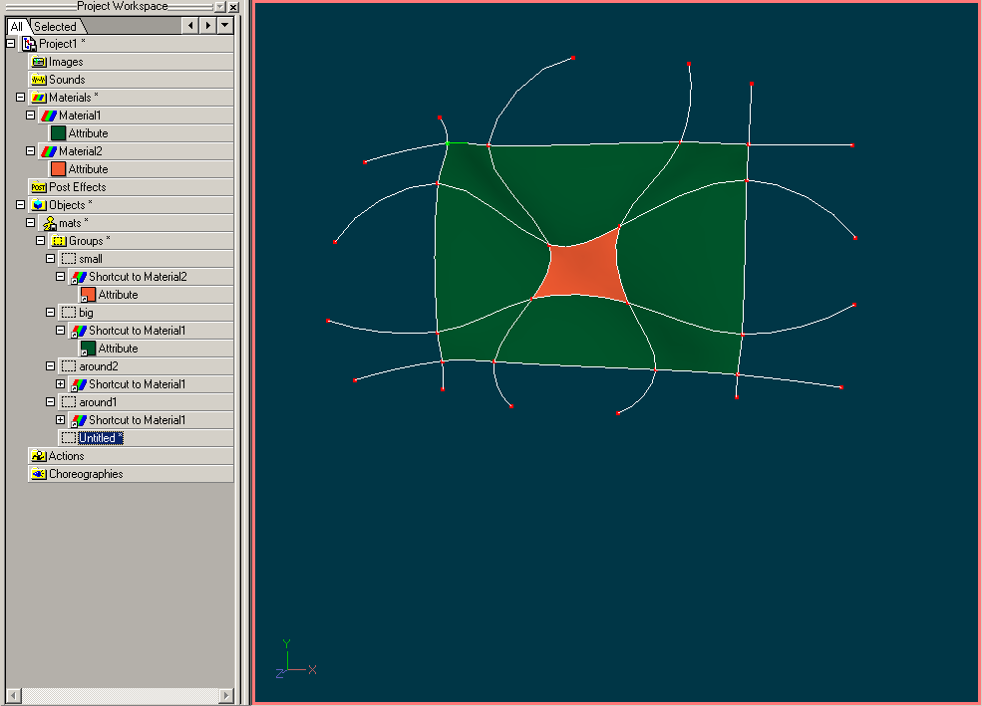Click the around1 group icon

point(69,402)
